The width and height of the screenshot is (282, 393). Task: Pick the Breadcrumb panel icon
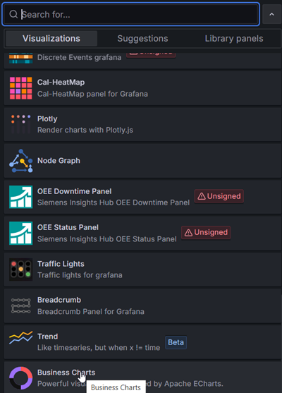(20, 306)
